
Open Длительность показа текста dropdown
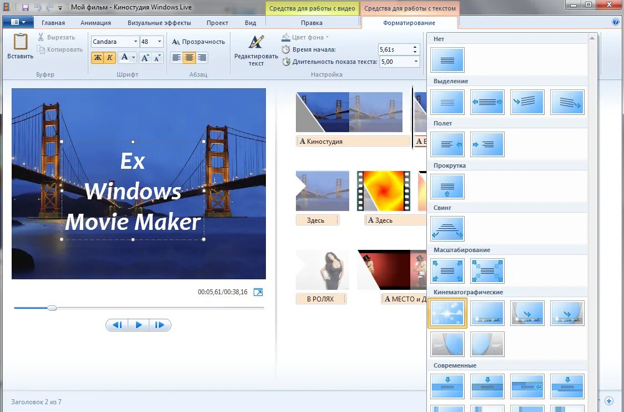(x=416, y=62)
